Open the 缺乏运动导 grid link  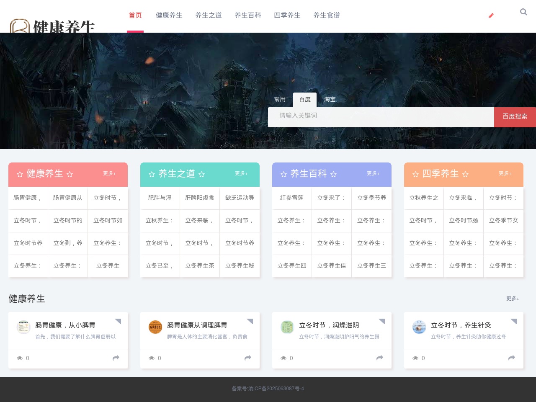[x=240, y=198]
